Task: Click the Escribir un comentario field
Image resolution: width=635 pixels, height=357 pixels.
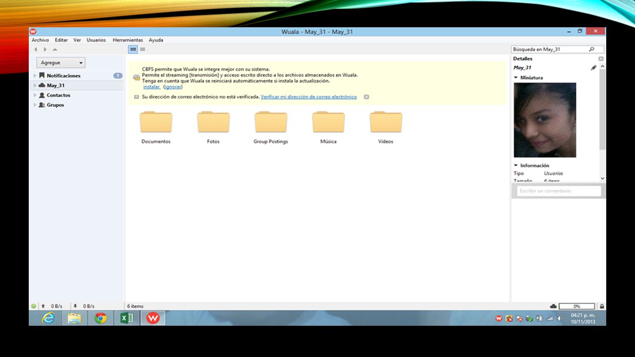Action: point(559,191)
